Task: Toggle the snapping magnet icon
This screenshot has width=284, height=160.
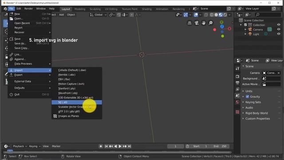Action: (119, 15)
